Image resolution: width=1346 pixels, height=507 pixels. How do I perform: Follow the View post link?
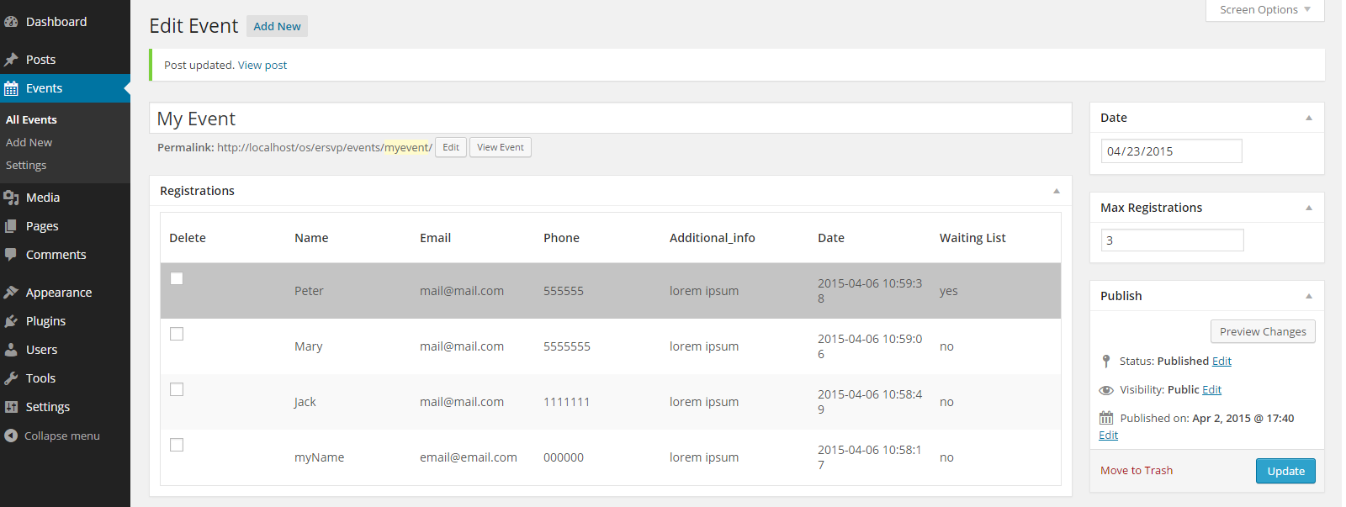(262, 66)
